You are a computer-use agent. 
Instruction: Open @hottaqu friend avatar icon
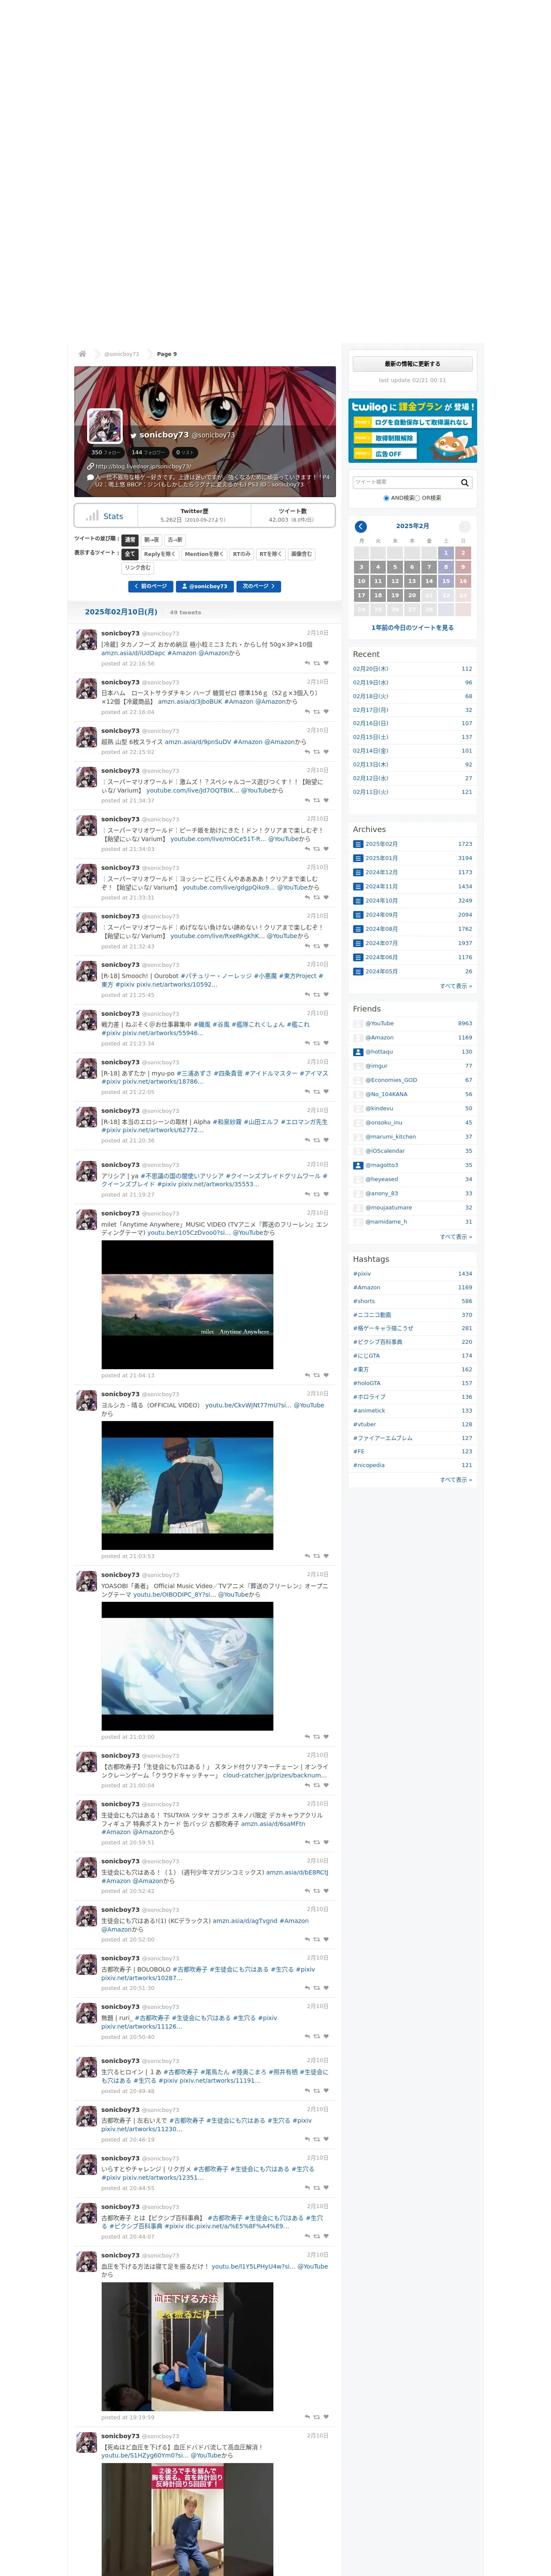(x=358, y=1052)
